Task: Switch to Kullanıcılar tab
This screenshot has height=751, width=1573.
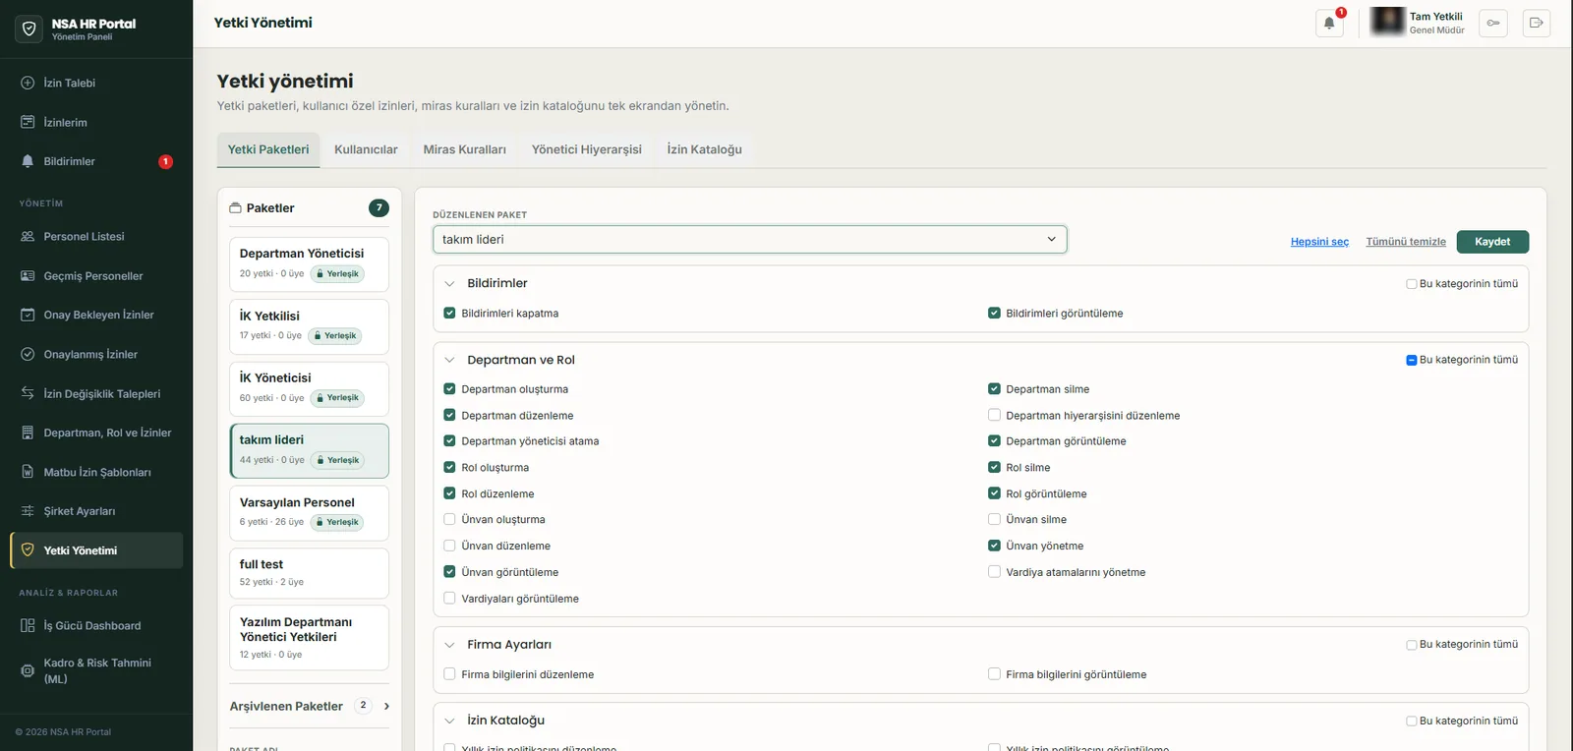Action: pos(366,149)
